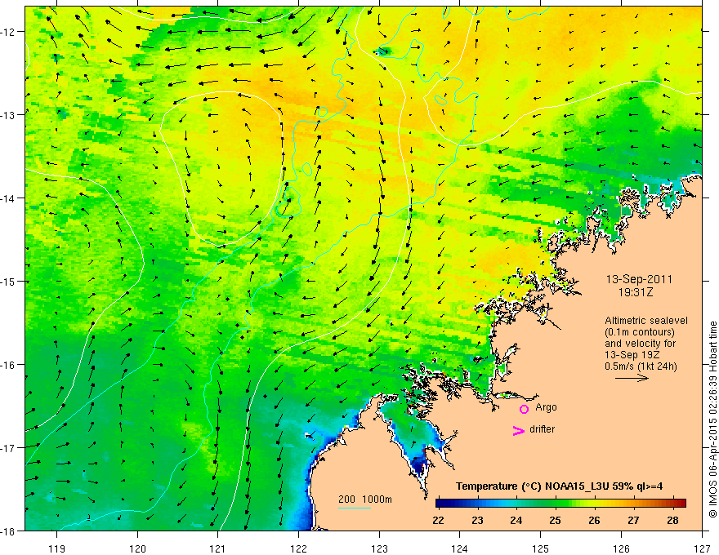719x555 pixels.
Task: Click longitude axis label '122'
Action: (x=299, y=548)
